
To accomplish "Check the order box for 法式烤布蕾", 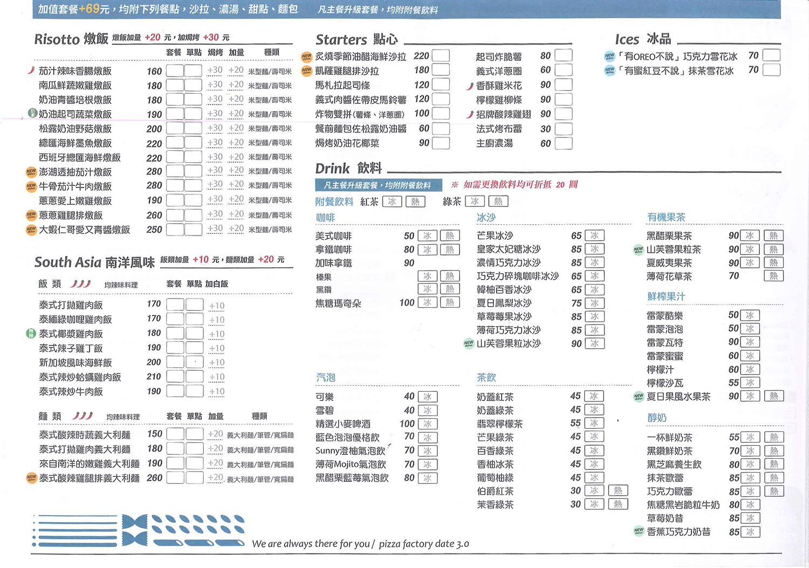I will [x=563, y=129].
